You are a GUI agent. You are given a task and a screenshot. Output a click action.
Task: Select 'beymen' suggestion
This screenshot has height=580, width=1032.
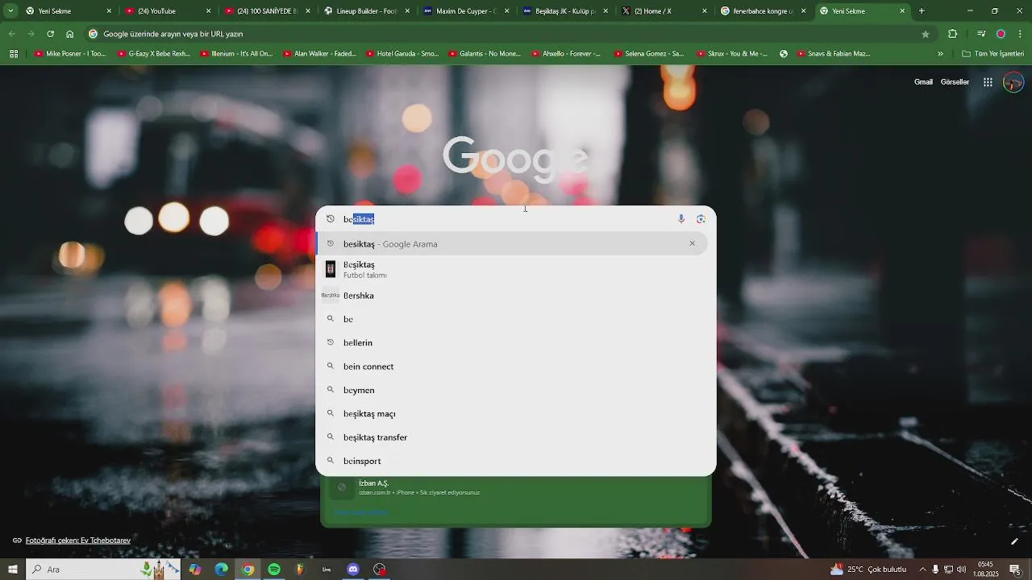[516, 390]
